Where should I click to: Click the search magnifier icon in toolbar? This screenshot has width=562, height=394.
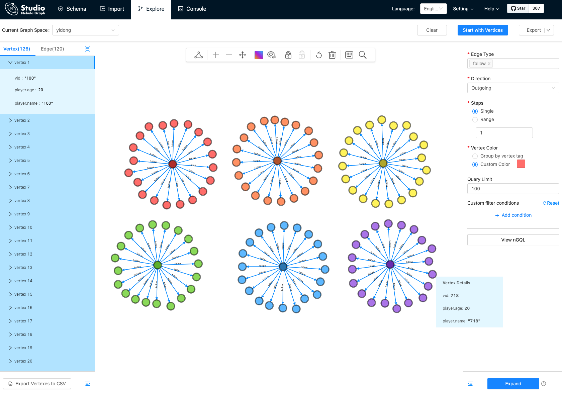363,55
